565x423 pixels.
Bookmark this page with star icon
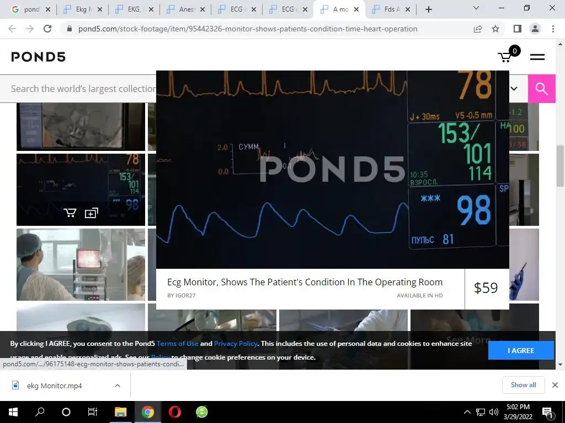point(495,29)
